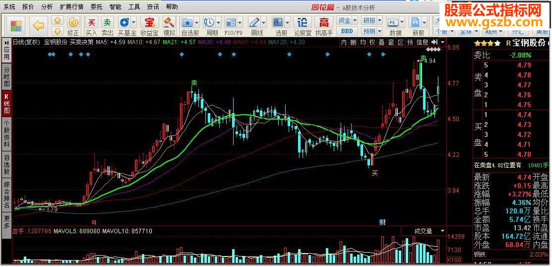Click the yellow down arrow button
The width and height of the screenshot is (552, 267).
58,30
